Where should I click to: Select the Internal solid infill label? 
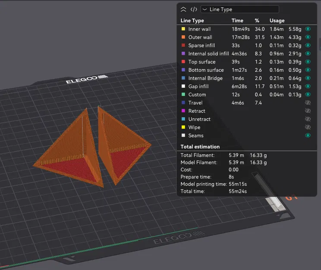[209, 54]
